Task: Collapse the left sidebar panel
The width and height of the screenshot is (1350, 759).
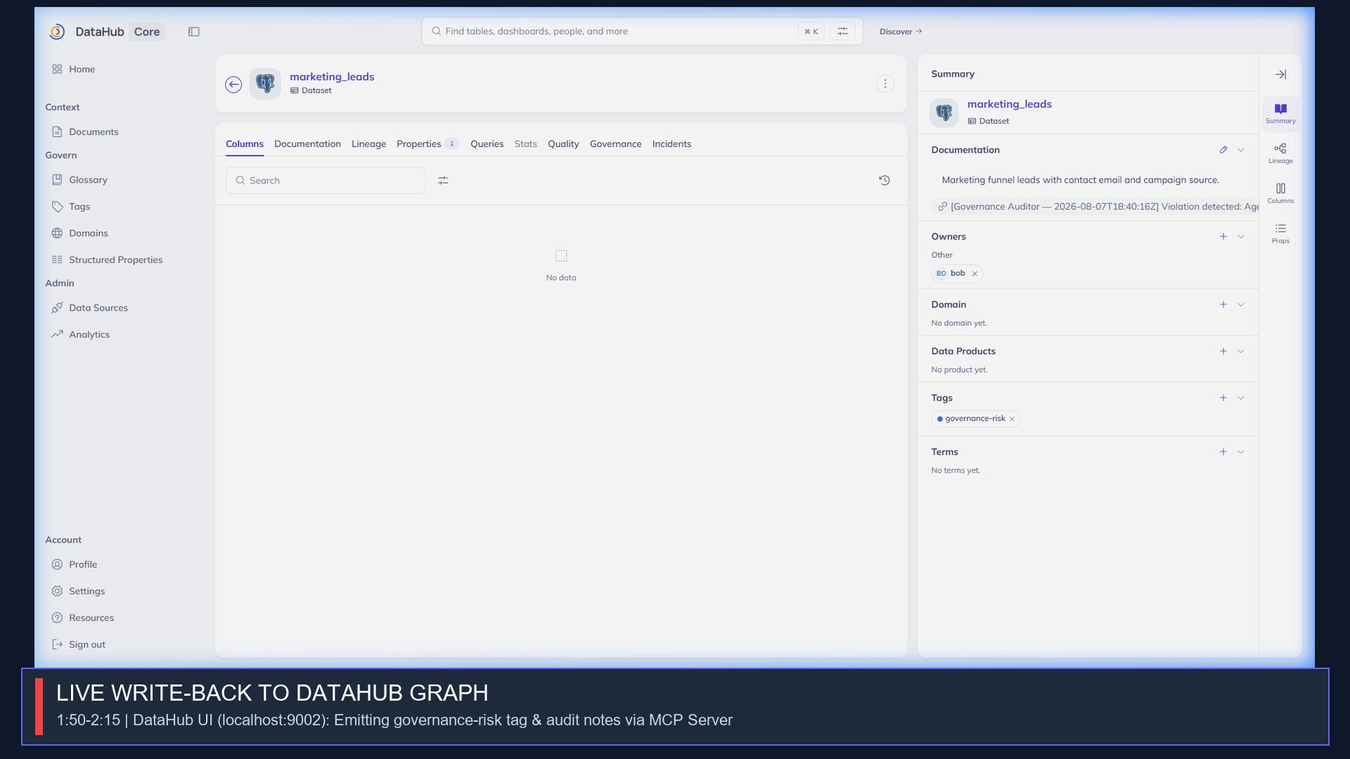Action: pyautogui.click(x=194, y=32)
